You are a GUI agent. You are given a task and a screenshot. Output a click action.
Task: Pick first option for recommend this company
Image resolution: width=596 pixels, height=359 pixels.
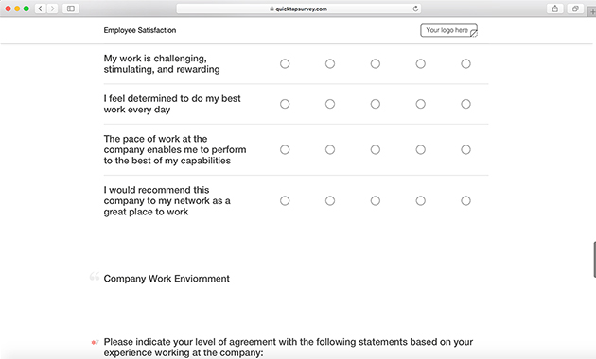[x=285, y=200]
